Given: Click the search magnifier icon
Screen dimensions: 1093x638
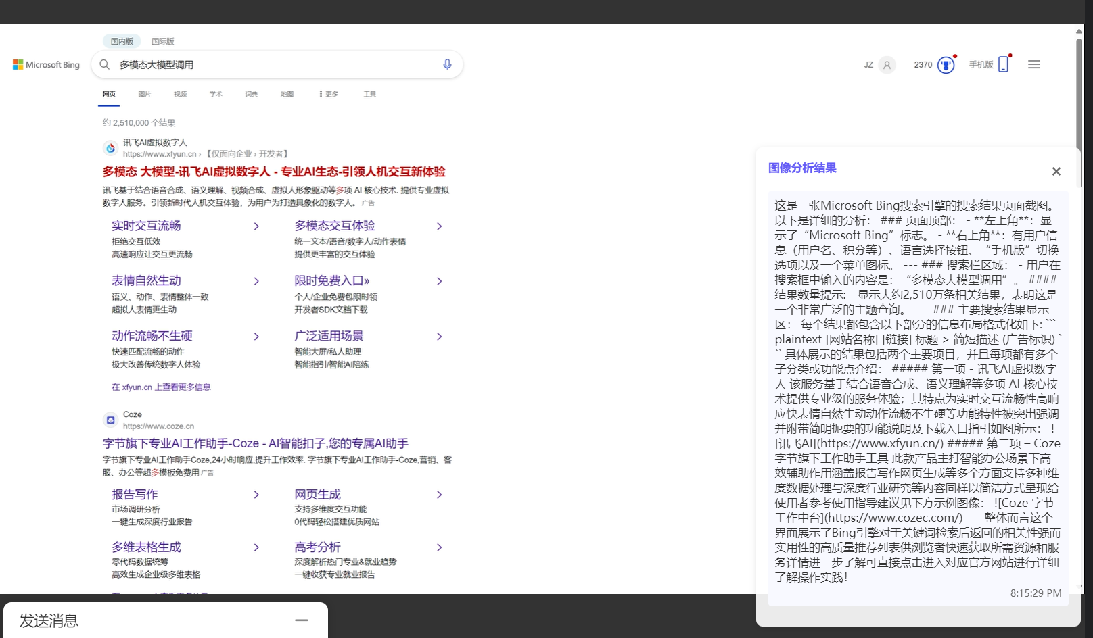Looking at the screenshot, I should pos(105,65).
